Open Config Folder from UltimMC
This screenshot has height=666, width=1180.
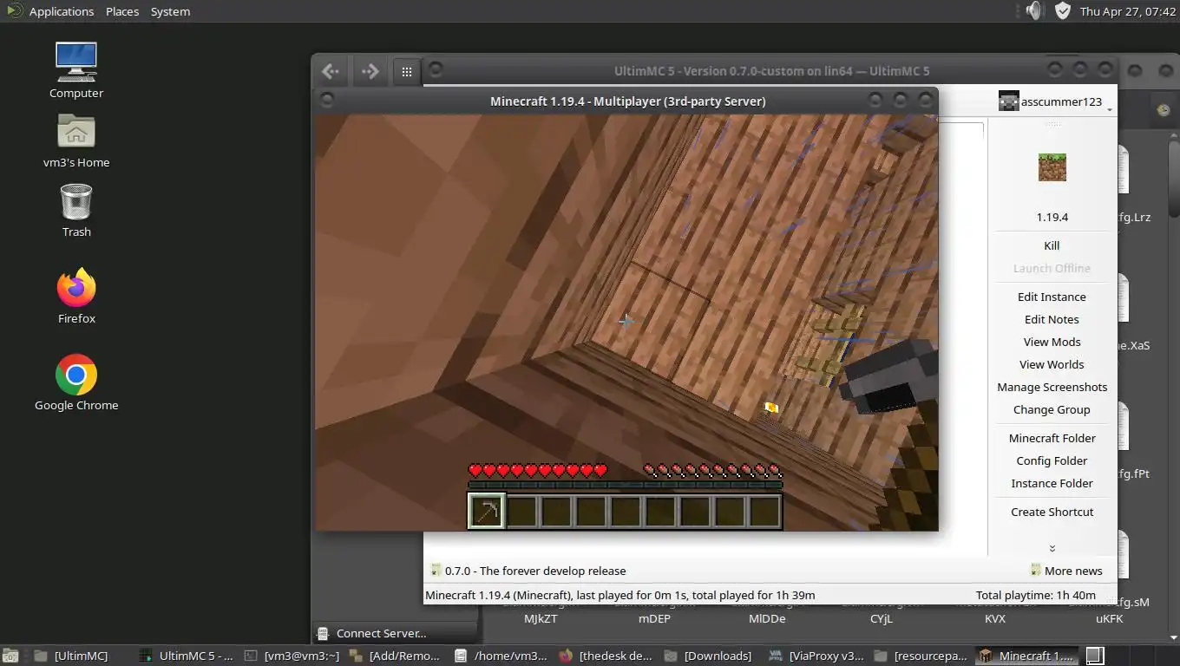click(1052, 460)
